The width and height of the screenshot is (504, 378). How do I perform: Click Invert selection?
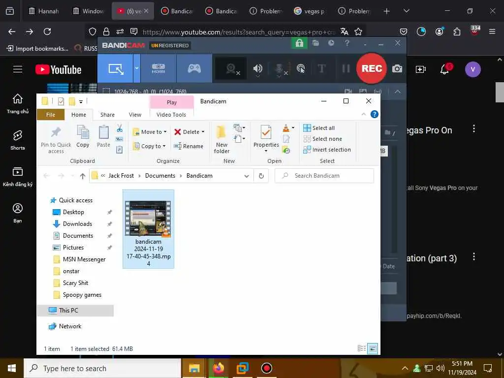pos(327,150)
